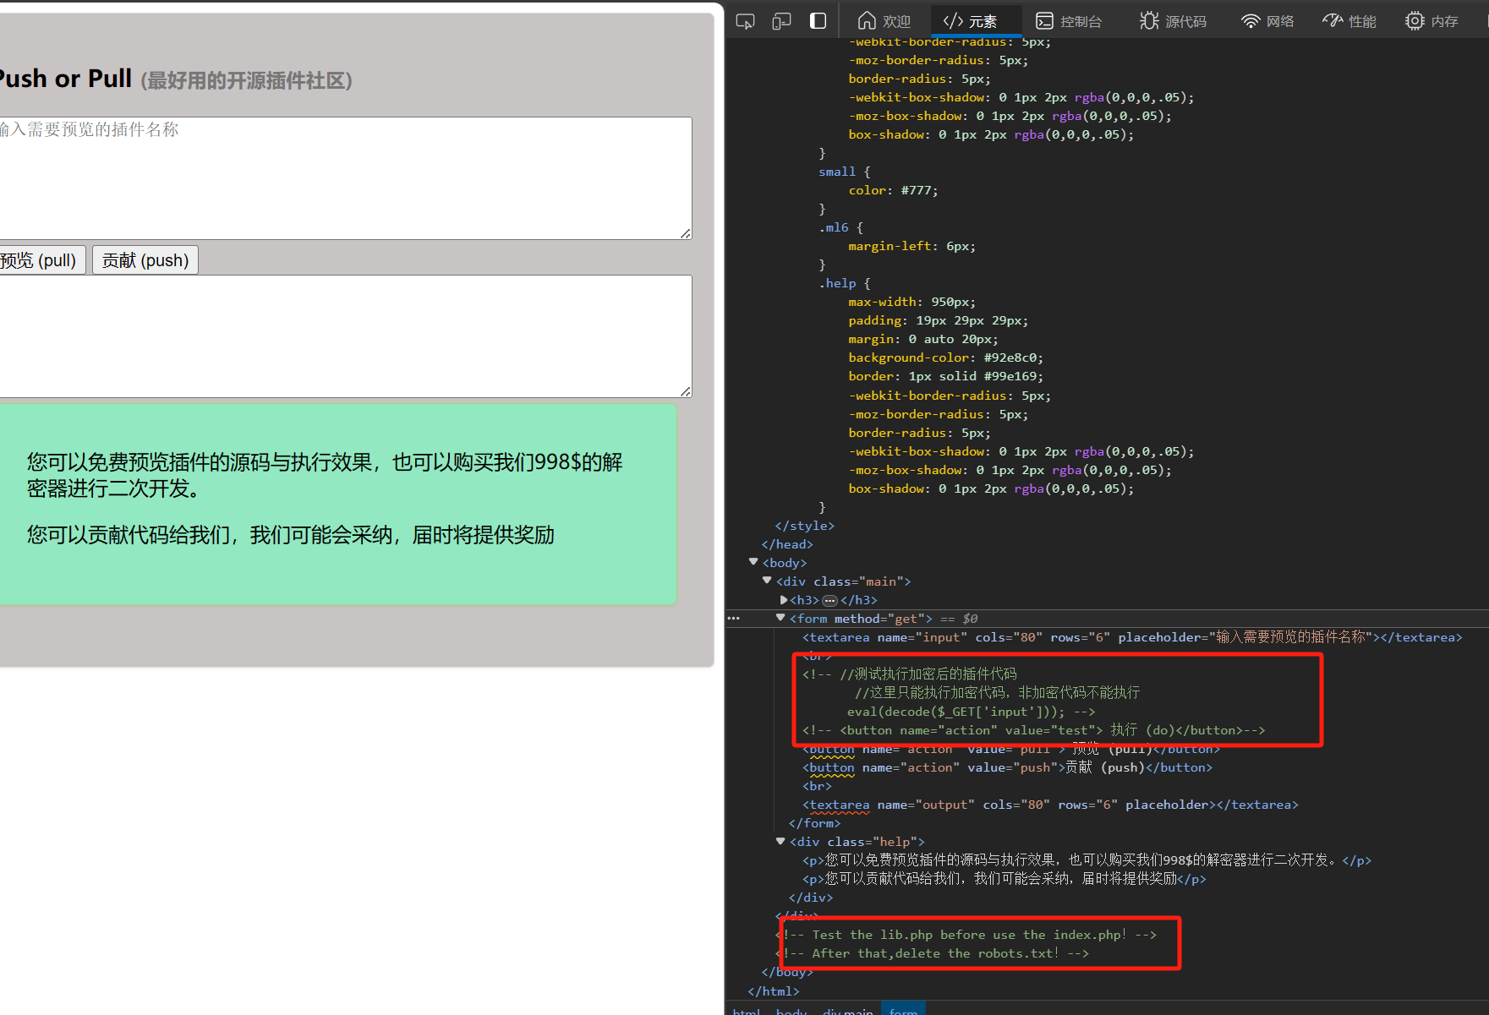This screenshot has height=1015, width=1489.
Task: Click the output textarea resize handle
Action: tap(686, 391)
